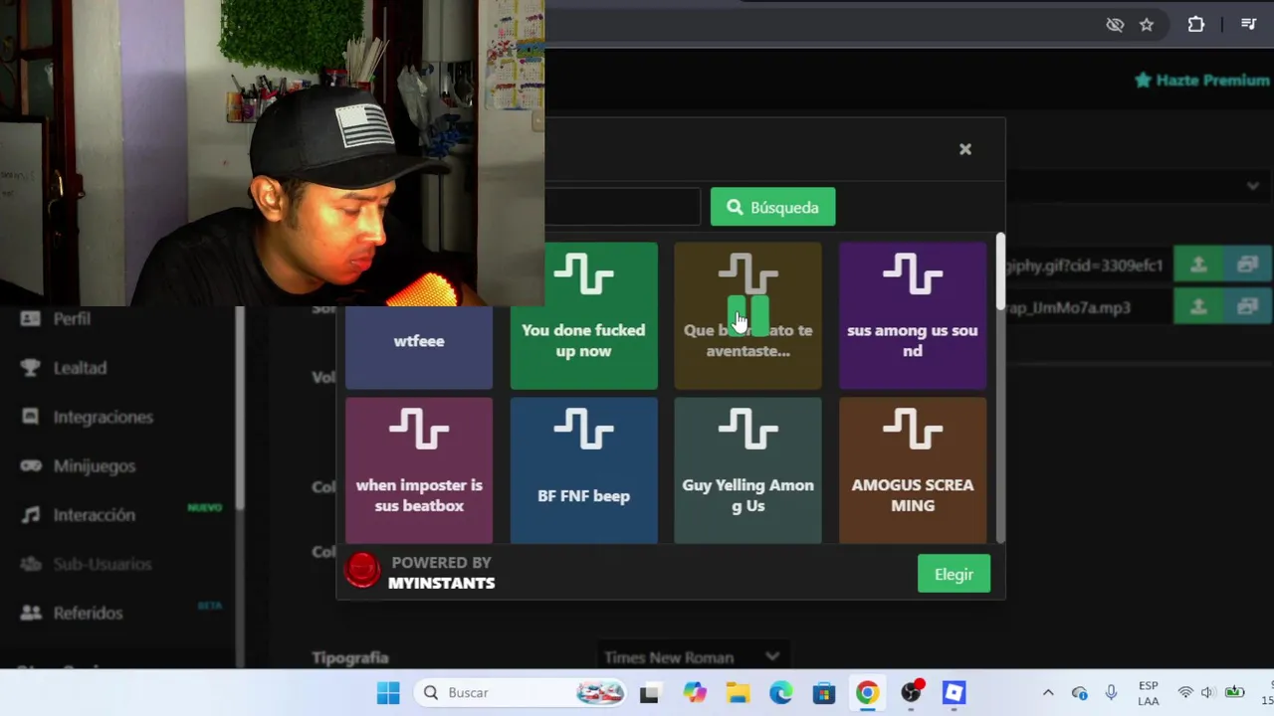
Task: Click the sound list scrollbar
Action: pyautogui.click(x=1000, y=270)
